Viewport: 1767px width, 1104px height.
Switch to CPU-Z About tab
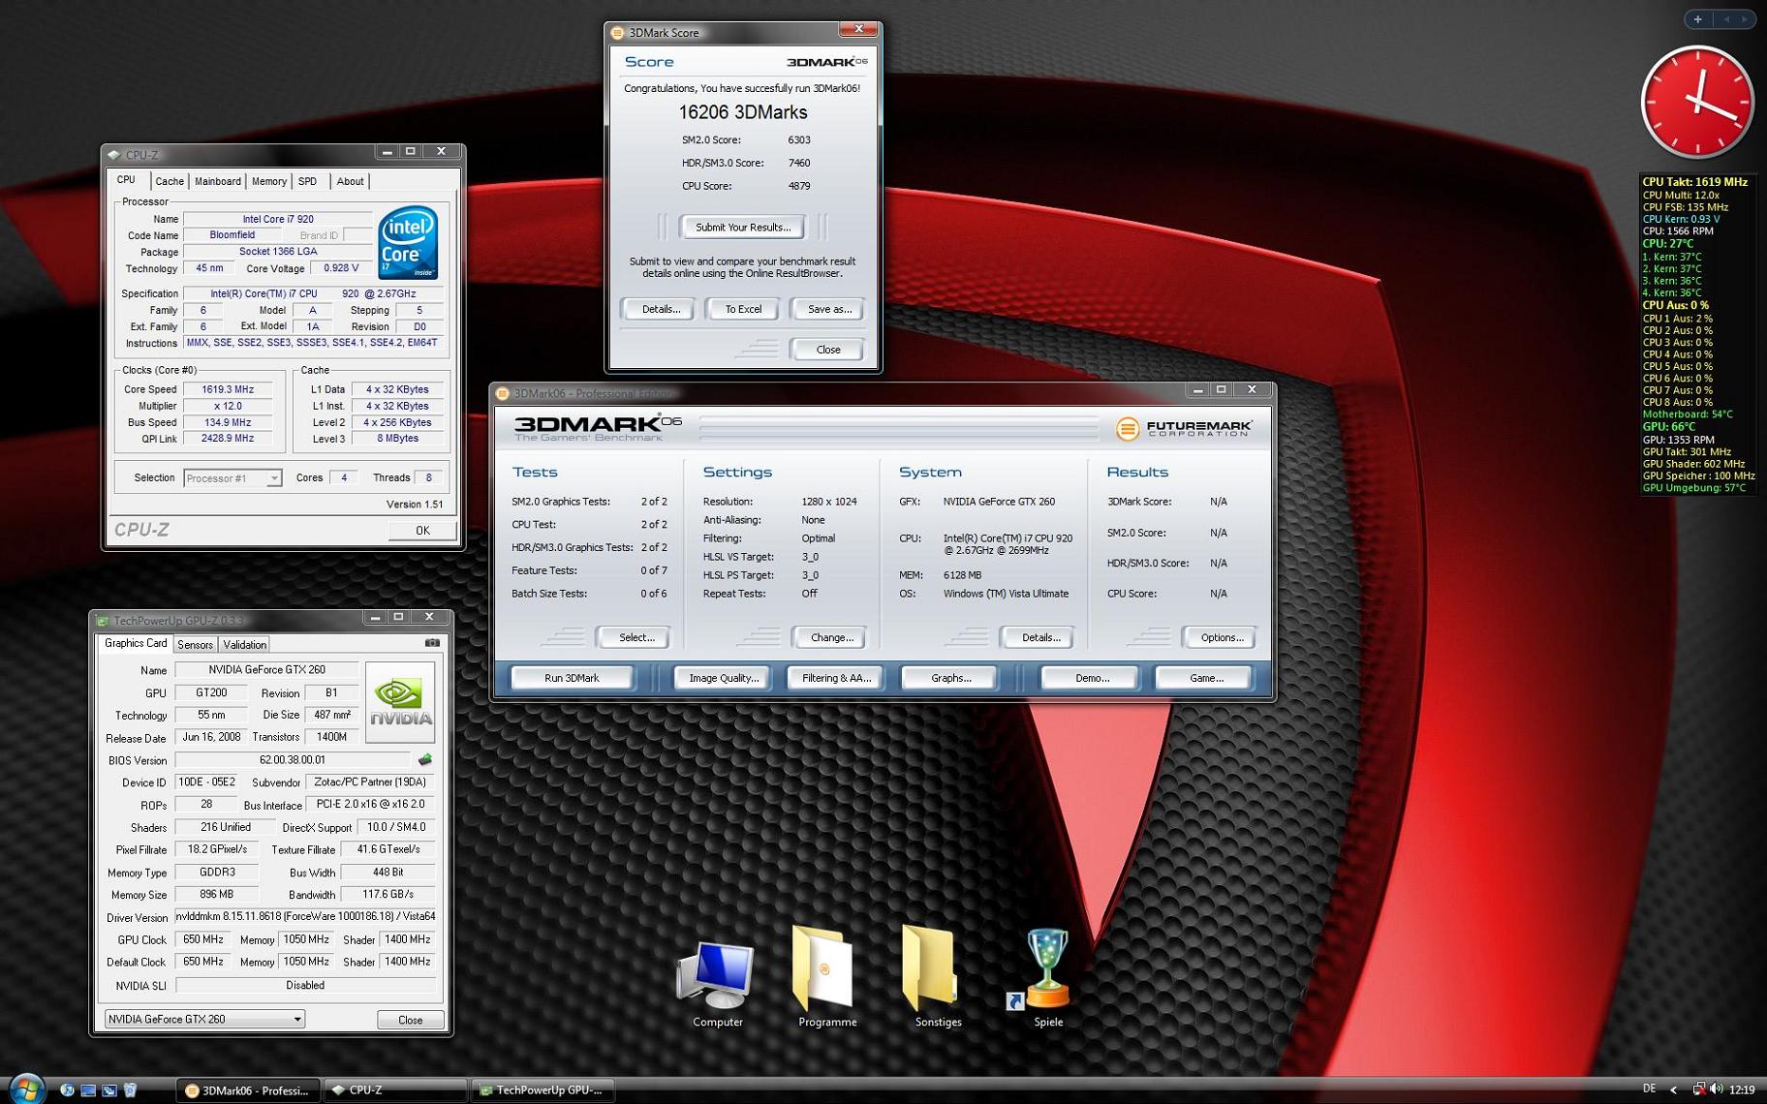pos(350,181)
